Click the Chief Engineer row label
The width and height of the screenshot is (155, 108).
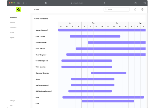41,55
